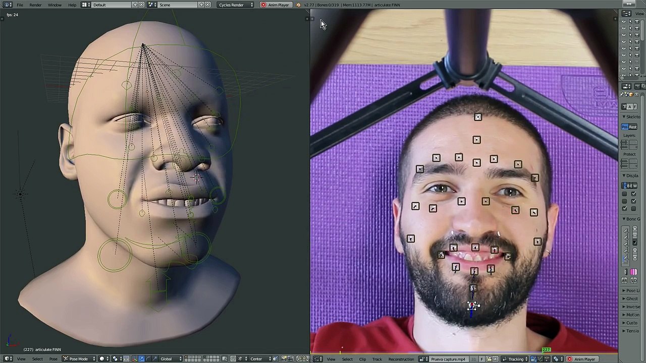Open the clip editor's editor type selector
The height and width of the screenshot is (363, 646).
(318, 359)
